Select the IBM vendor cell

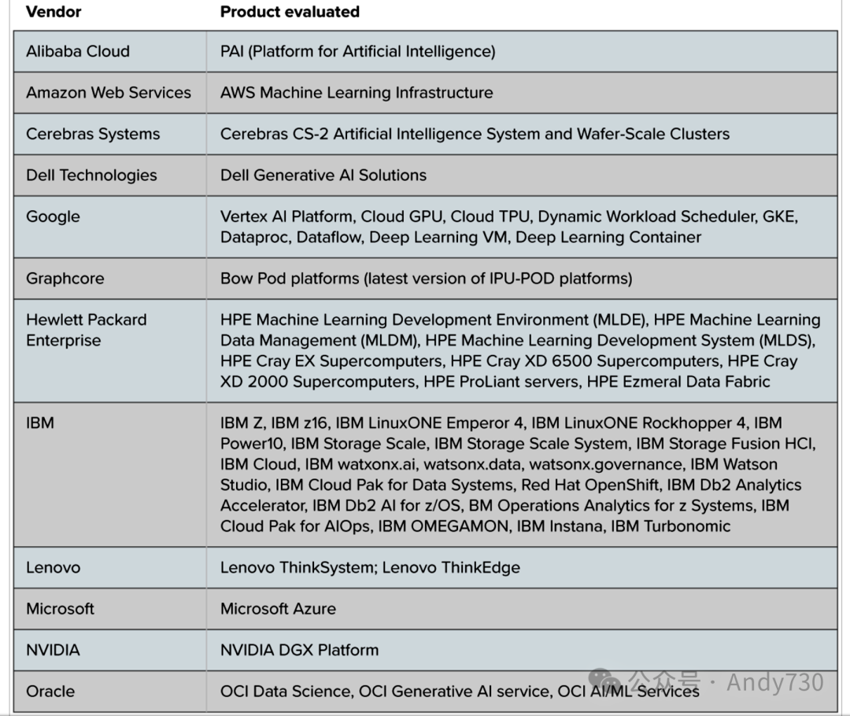pyautogui.click(x=110, y=474)
